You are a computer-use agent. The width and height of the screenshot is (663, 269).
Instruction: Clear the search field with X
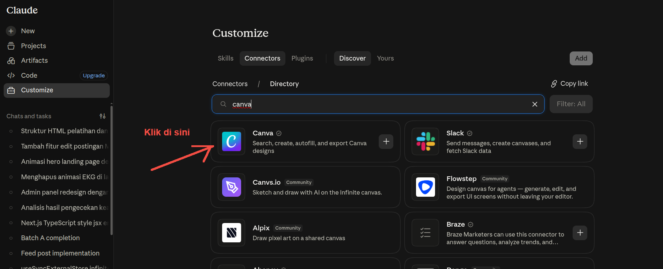(x=535, y=104)
